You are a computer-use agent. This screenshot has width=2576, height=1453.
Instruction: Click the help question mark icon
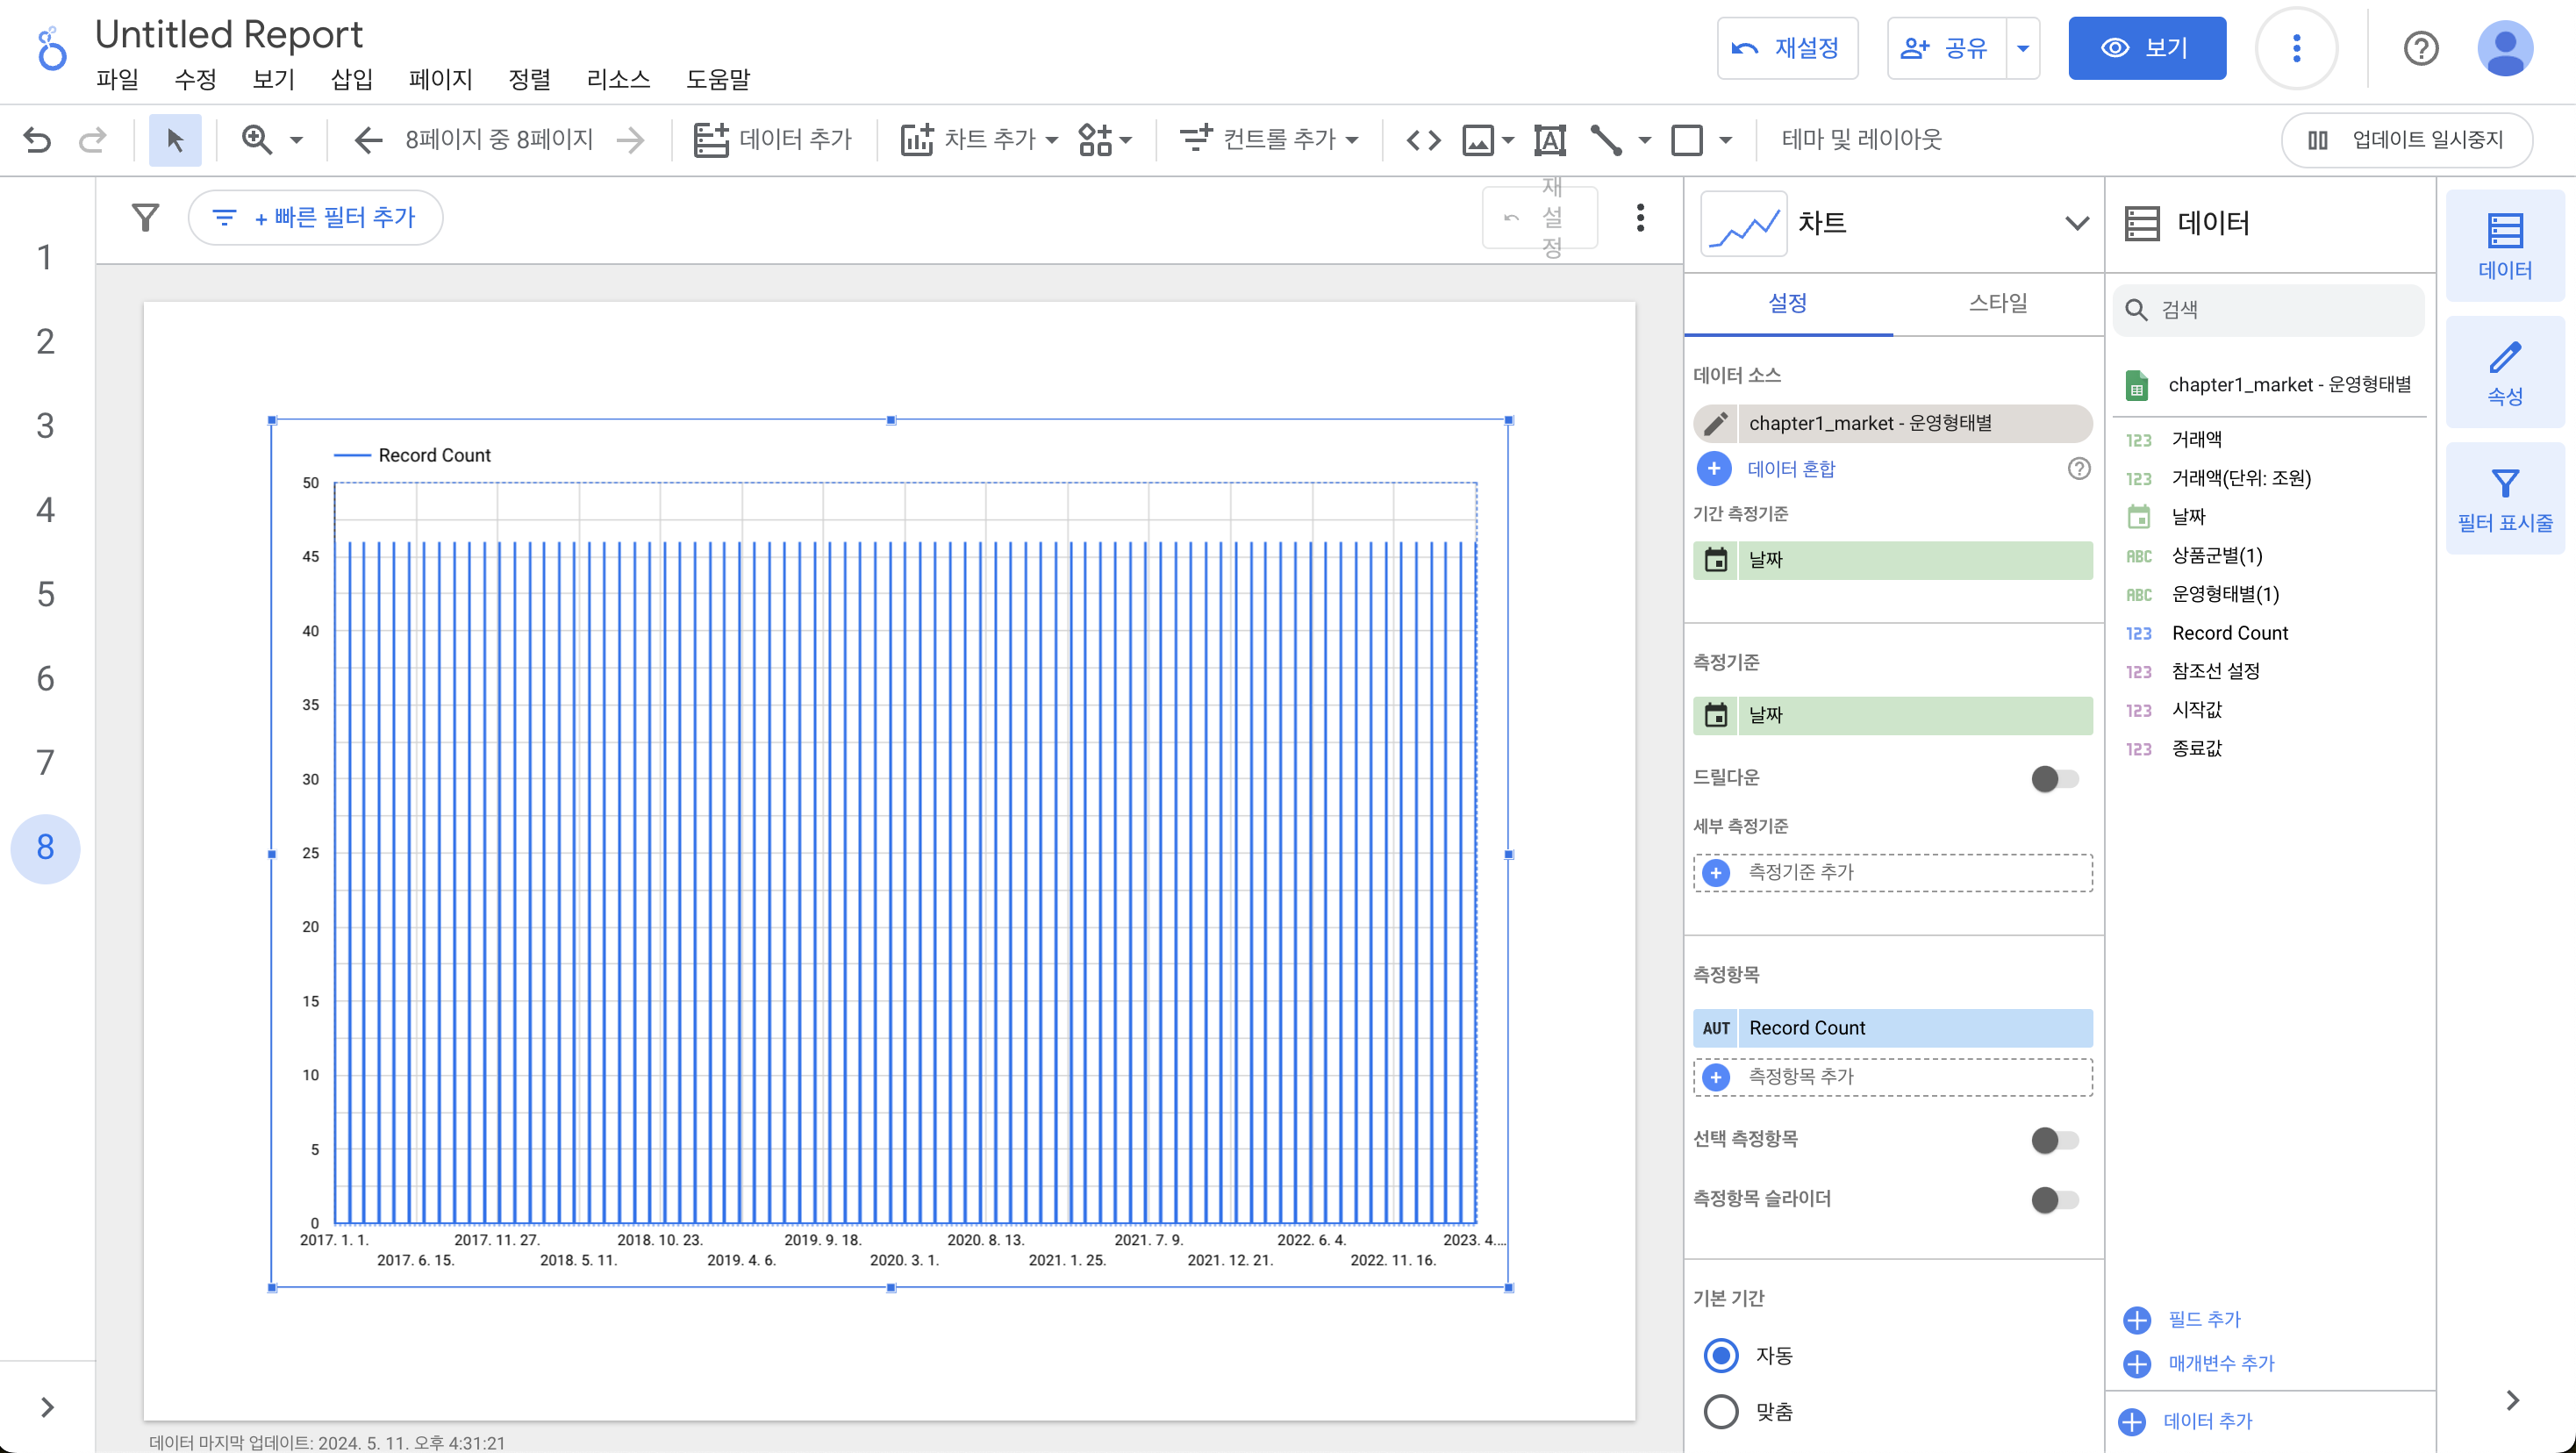2420,48
